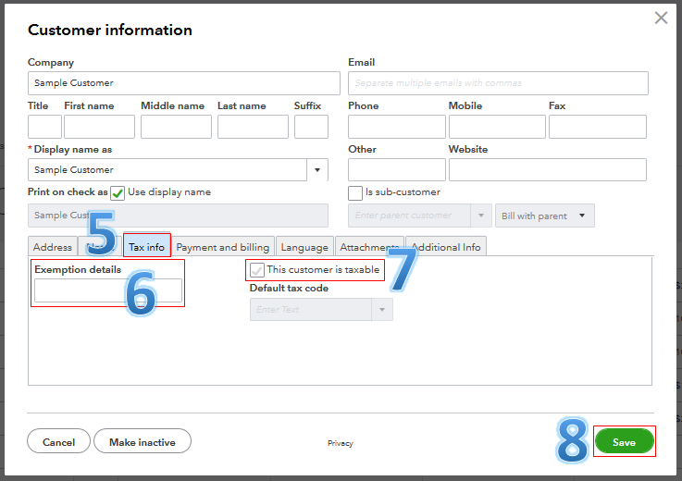Viewport: 682px width, 481px height.
Task: Open the Default tax code dropdown arrow
Action: point(382,310)
